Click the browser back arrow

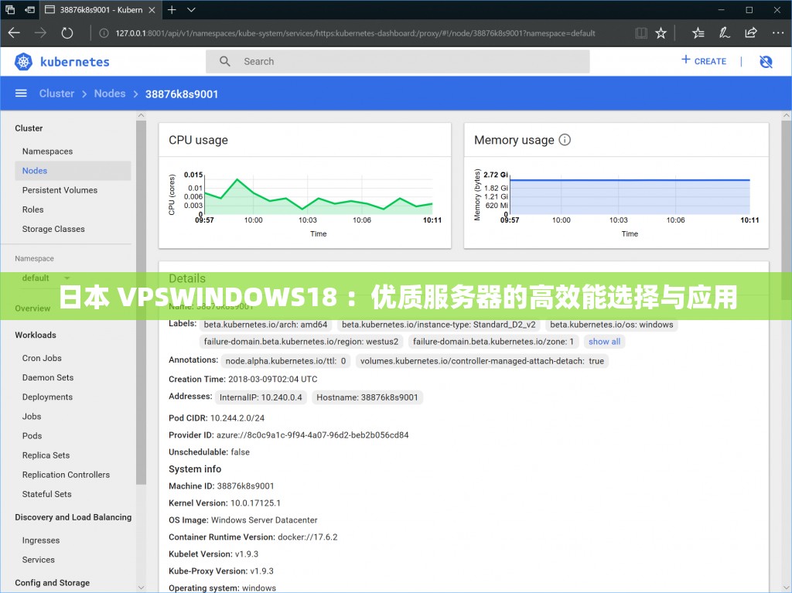click(14, 33)
